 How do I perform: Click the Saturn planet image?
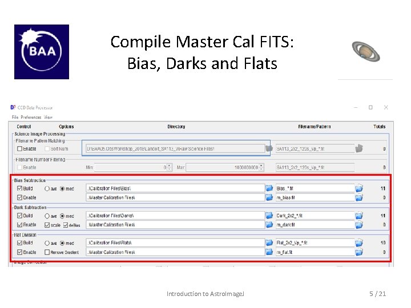pos(366,51)
